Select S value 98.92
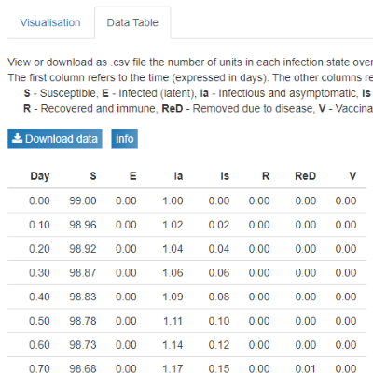This screenshot has height=373, width=373. 83,249
